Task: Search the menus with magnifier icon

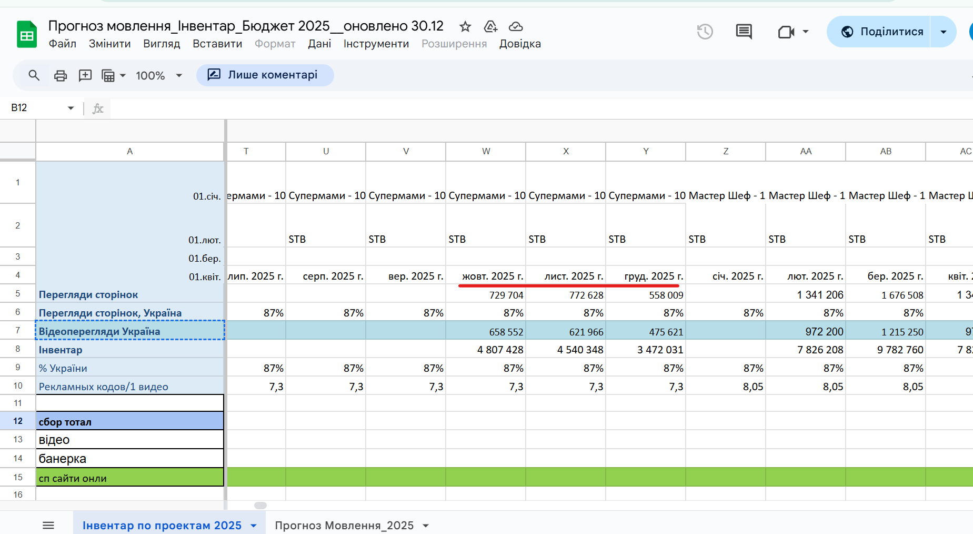Action: (34, 75)
